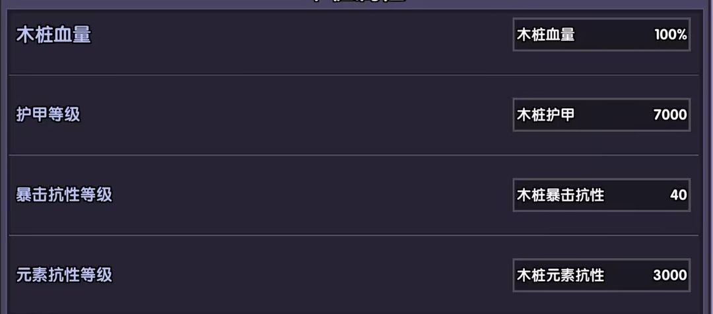Click the divider line below the 暴击抗性等级 row
This screenshot has height=314, width=713.
tap(353, 235)
